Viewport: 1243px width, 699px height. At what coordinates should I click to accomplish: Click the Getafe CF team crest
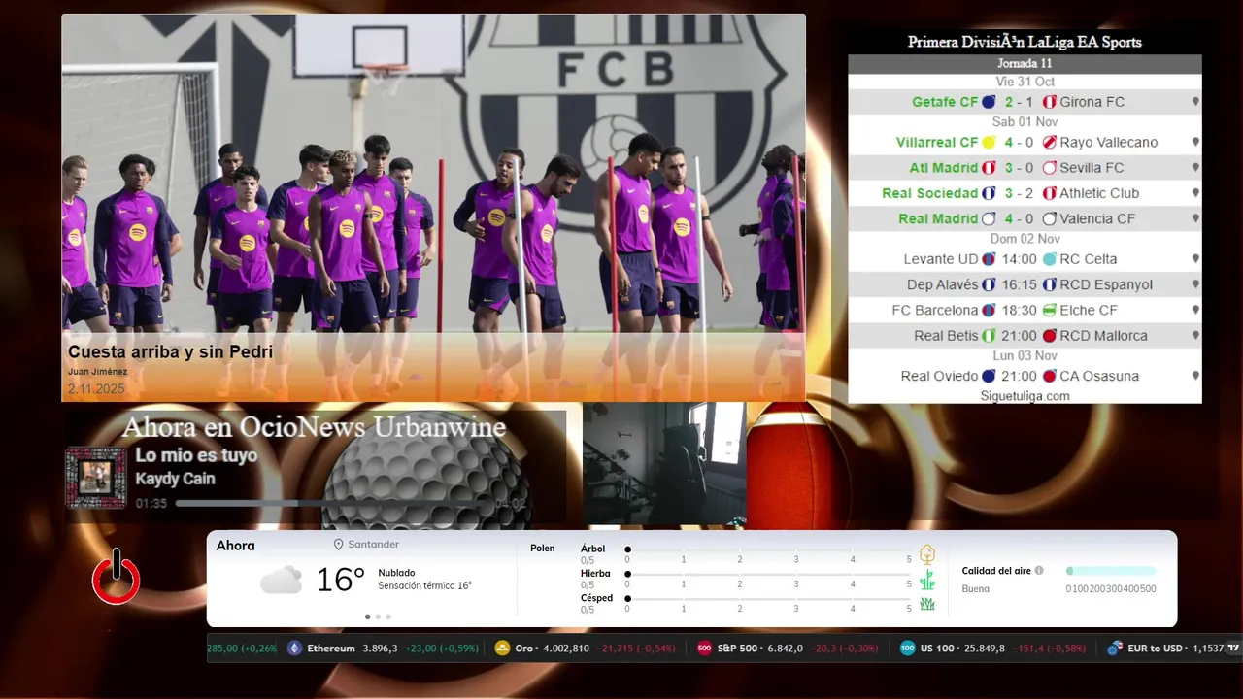click(x=989, y=102)
